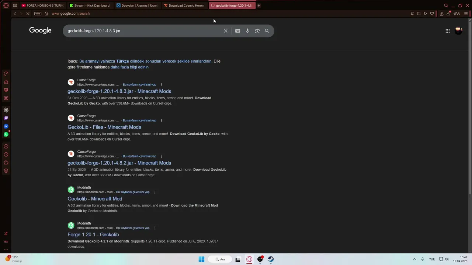Limit results to Türkçe language link

146,61
